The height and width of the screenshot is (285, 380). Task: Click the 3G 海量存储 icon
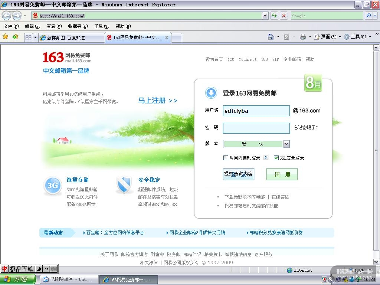(x=53, y=186)
